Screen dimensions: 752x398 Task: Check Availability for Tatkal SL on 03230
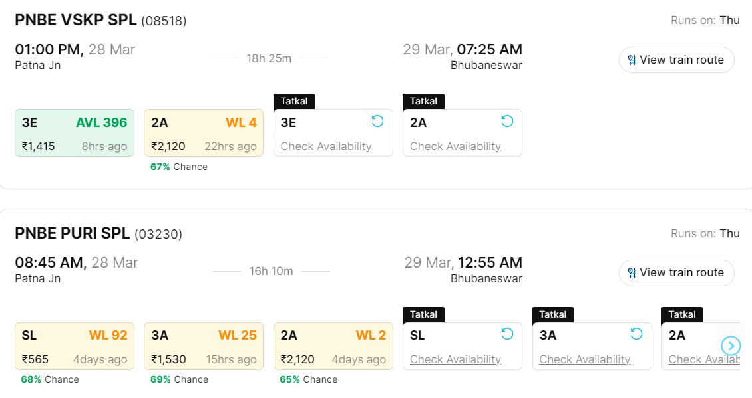[455, 359]
